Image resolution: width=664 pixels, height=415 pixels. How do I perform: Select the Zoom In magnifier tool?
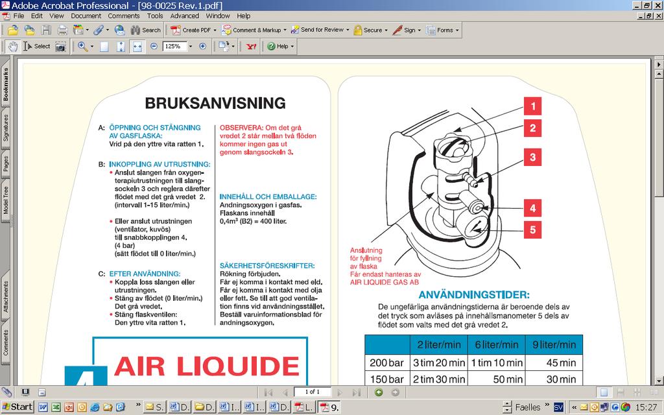pyautogui.click(x=82, y=47)
